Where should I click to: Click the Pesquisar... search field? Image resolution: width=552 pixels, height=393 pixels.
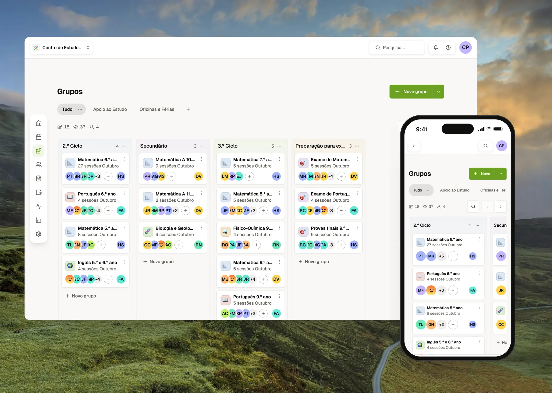coord(397,48)
